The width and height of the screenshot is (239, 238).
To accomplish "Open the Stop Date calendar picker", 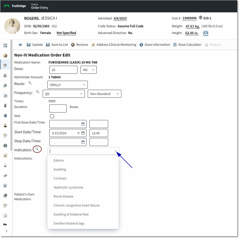I will click(83, 142).
